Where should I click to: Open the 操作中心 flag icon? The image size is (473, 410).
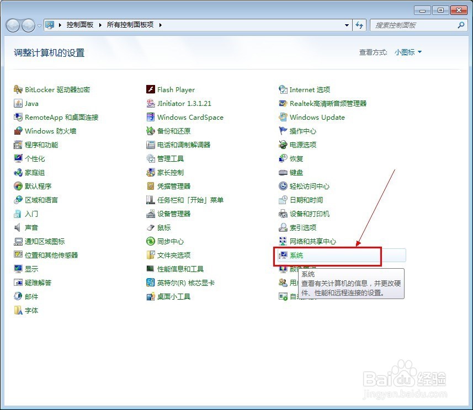coord(283,131)
